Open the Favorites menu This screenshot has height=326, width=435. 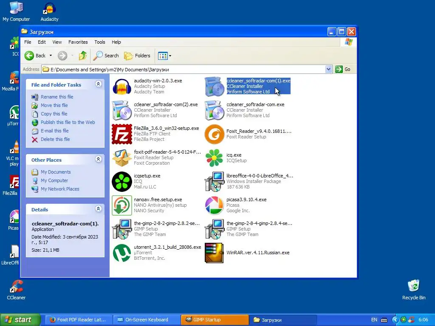click(78, 42)
